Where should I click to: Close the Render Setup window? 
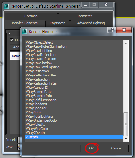[106, 5]
